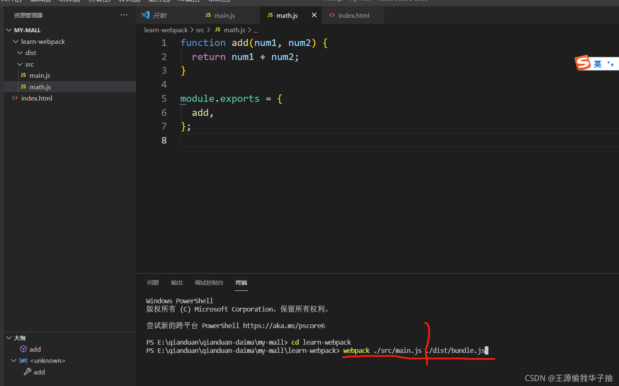Collapse the src folder chevron

(x=19, y=64)
